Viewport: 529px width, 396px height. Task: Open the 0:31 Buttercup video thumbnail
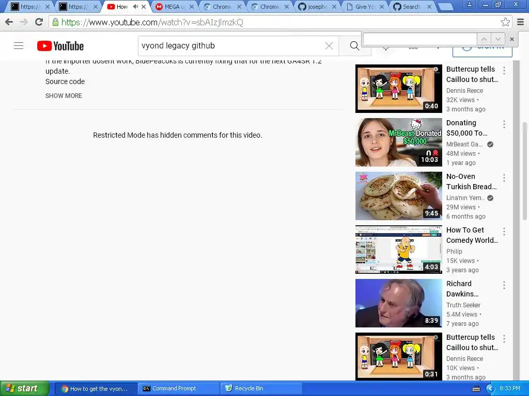398,357
